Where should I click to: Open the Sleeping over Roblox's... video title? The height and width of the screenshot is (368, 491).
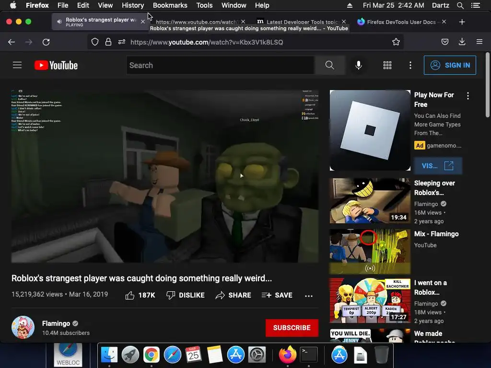(434, 188)
